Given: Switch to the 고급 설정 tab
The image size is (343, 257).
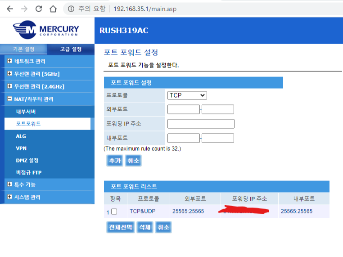Looking at the screenshot, I should pyautogui.click(x=71, y=49).
